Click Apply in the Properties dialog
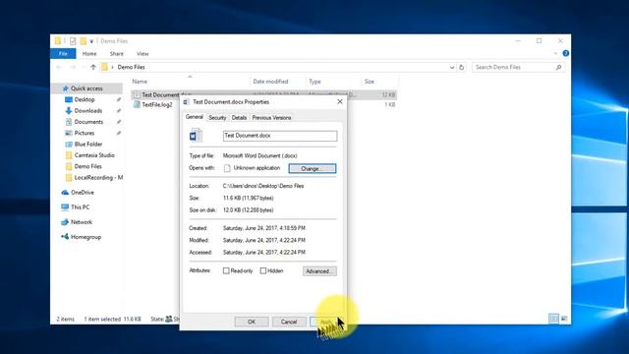The image size is (629, 354). point(326,322)
